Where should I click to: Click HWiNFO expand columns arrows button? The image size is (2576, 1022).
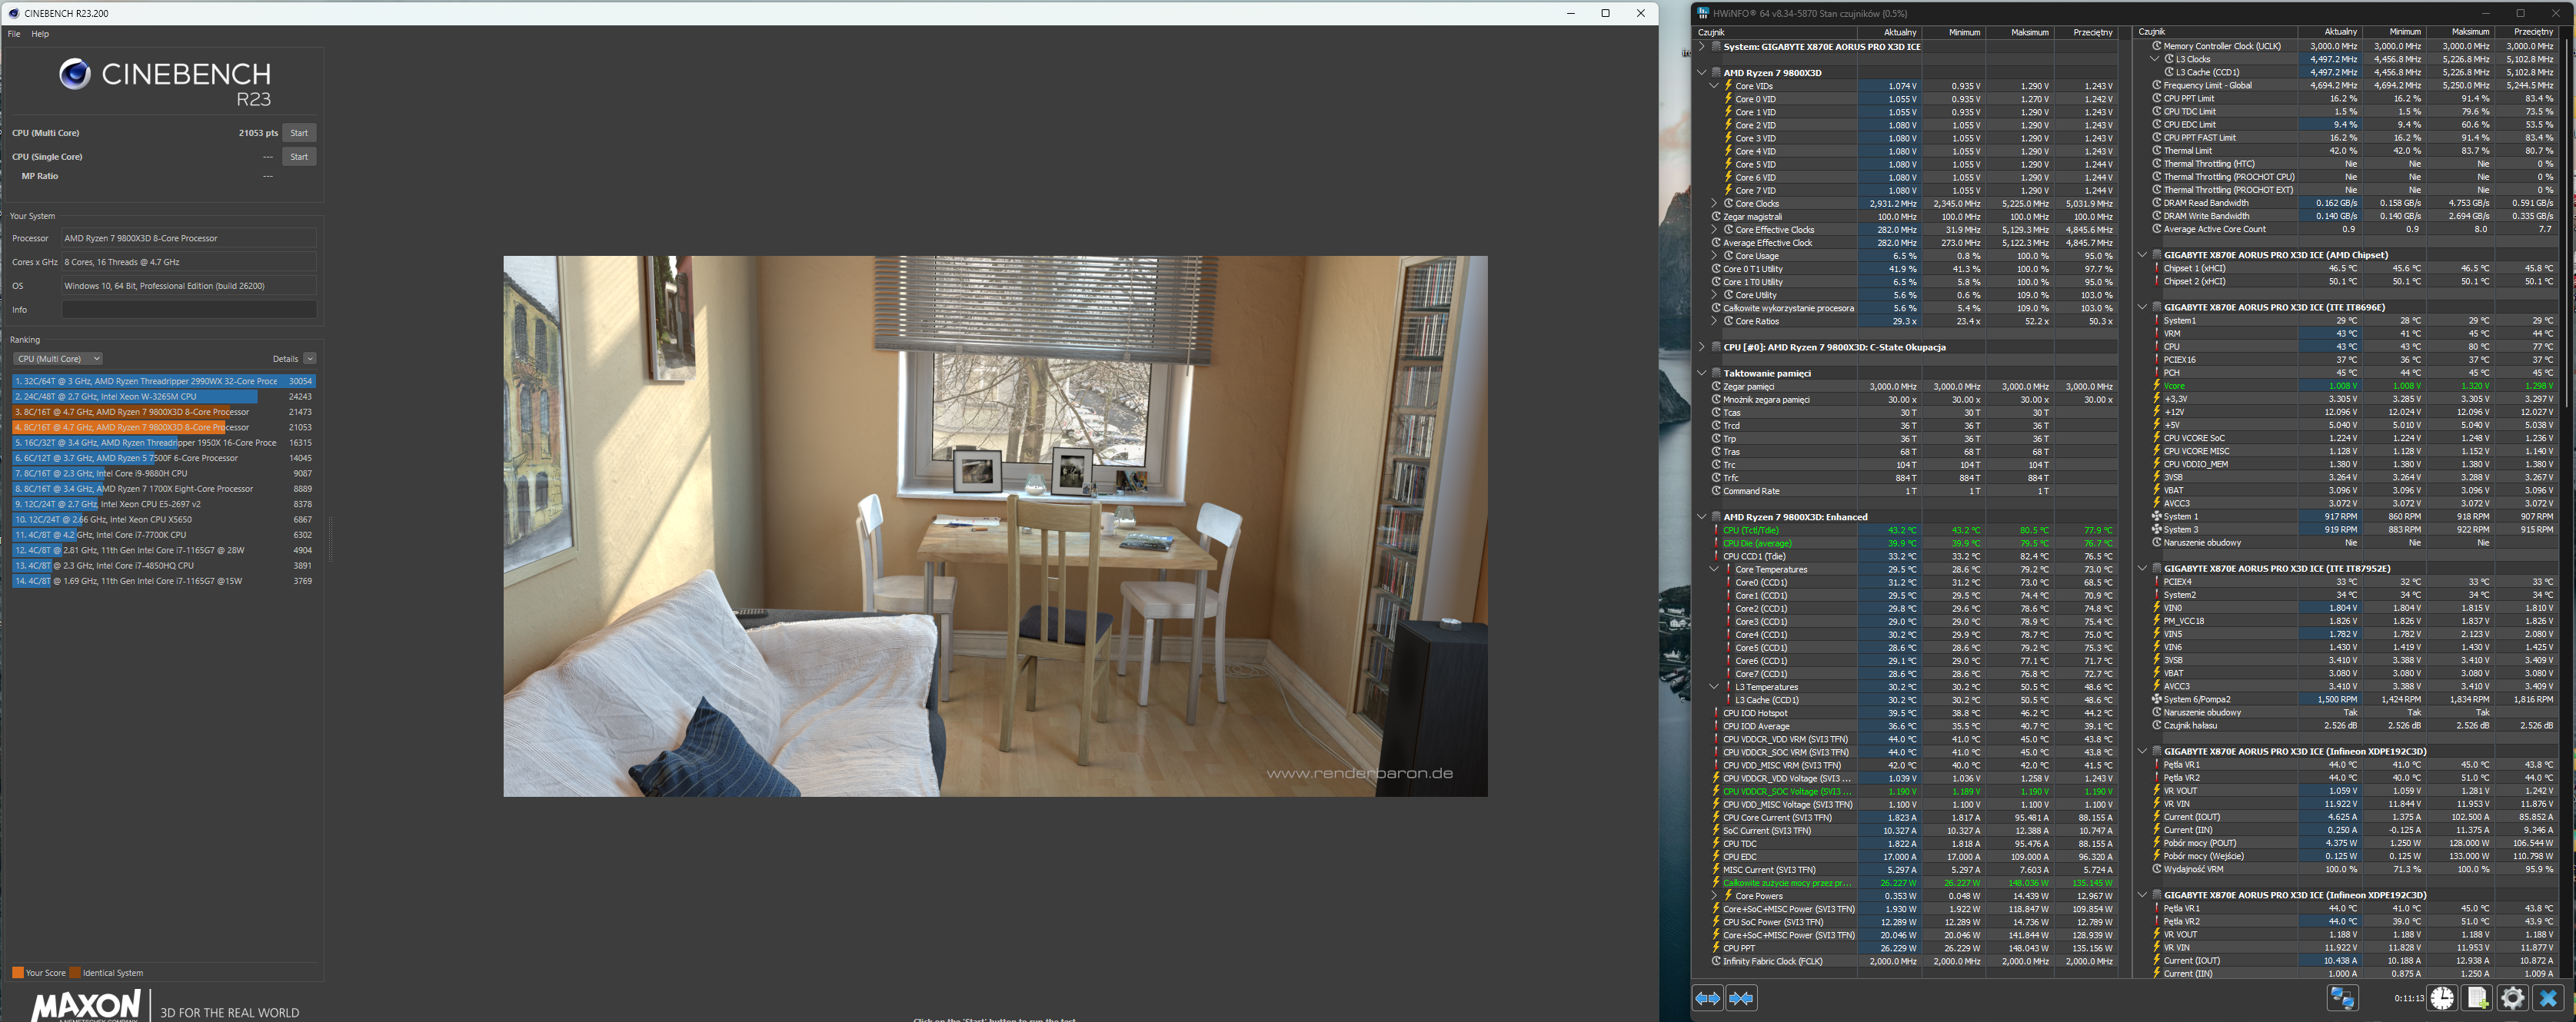pyautogui.click(x=1707, y=998)
